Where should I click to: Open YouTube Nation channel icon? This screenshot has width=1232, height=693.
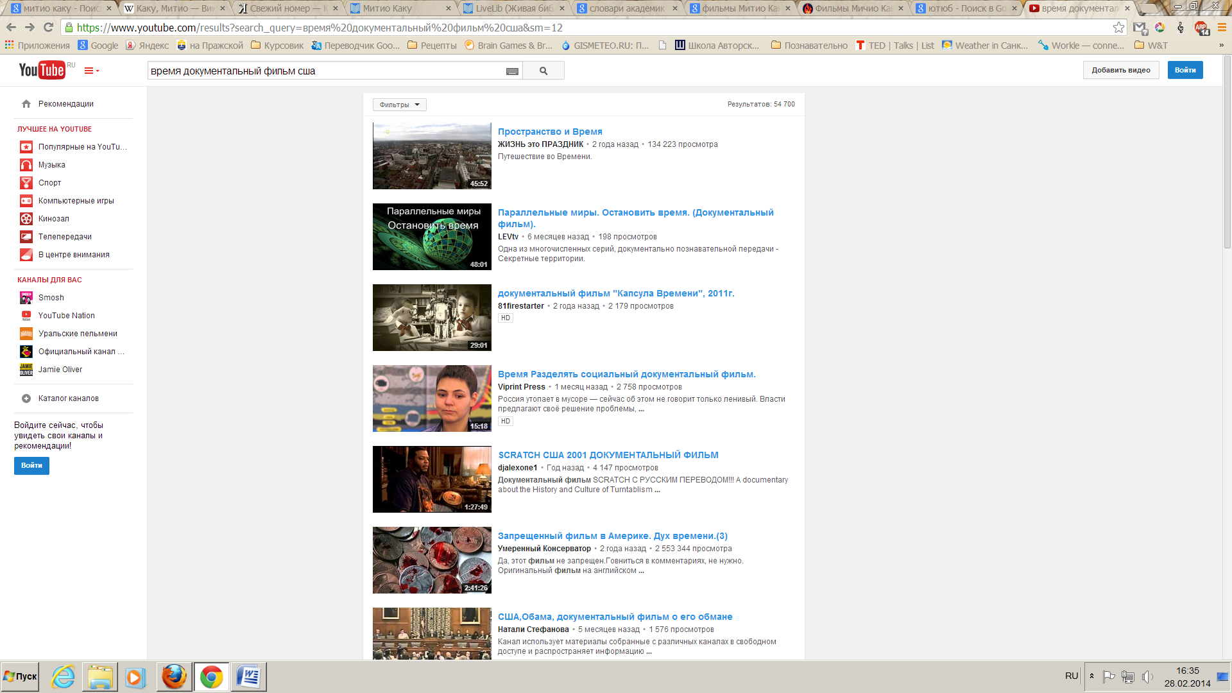(x=26, y=316)
